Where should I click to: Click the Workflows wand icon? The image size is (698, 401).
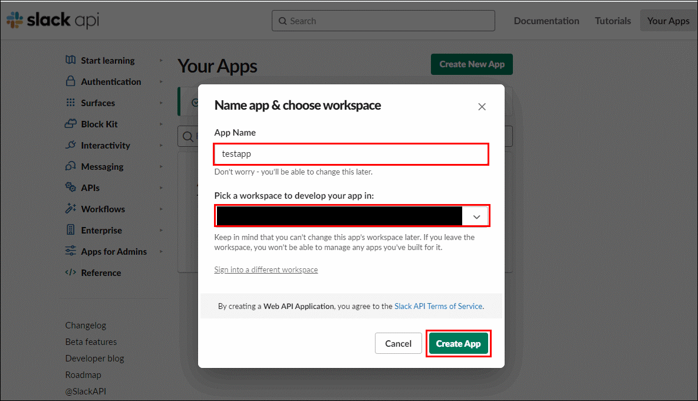[x=70, y=208]
